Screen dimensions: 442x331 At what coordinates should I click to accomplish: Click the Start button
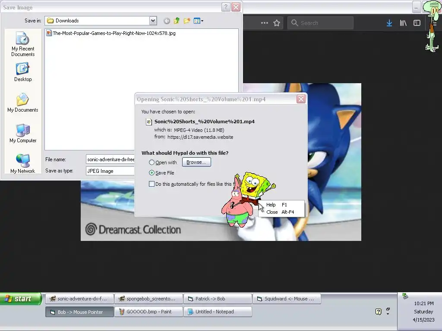point(21,299)
